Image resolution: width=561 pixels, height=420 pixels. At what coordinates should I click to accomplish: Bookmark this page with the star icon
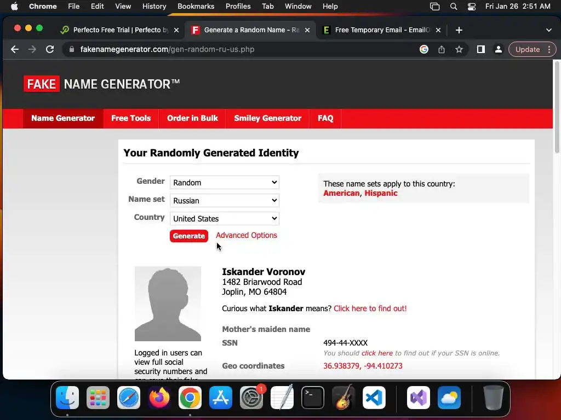pos(459,49)
